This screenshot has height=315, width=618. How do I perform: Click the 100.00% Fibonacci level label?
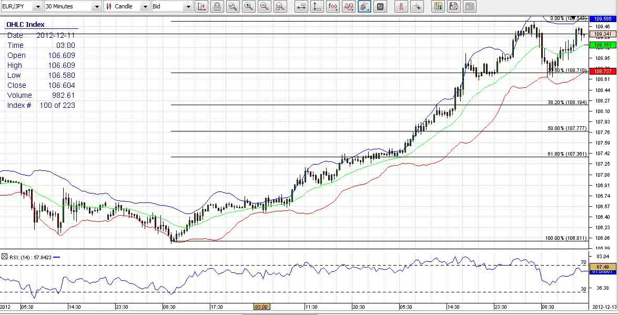coord(566,238)
